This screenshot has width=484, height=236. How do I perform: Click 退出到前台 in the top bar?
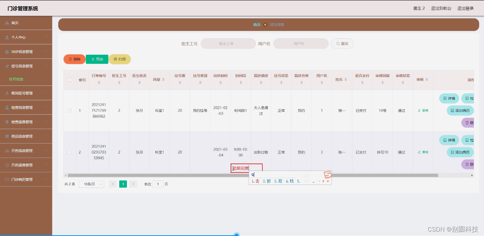(x=441, y=8)
